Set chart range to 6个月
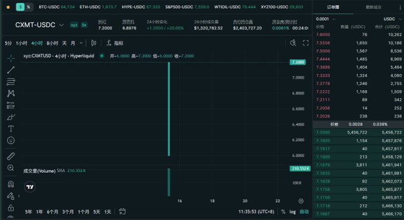 coord(52,212)
